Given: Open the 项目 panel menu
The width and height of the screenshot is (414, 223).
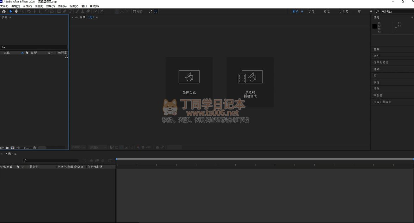Looking at the screenshot, I should [x=10, y=17].
